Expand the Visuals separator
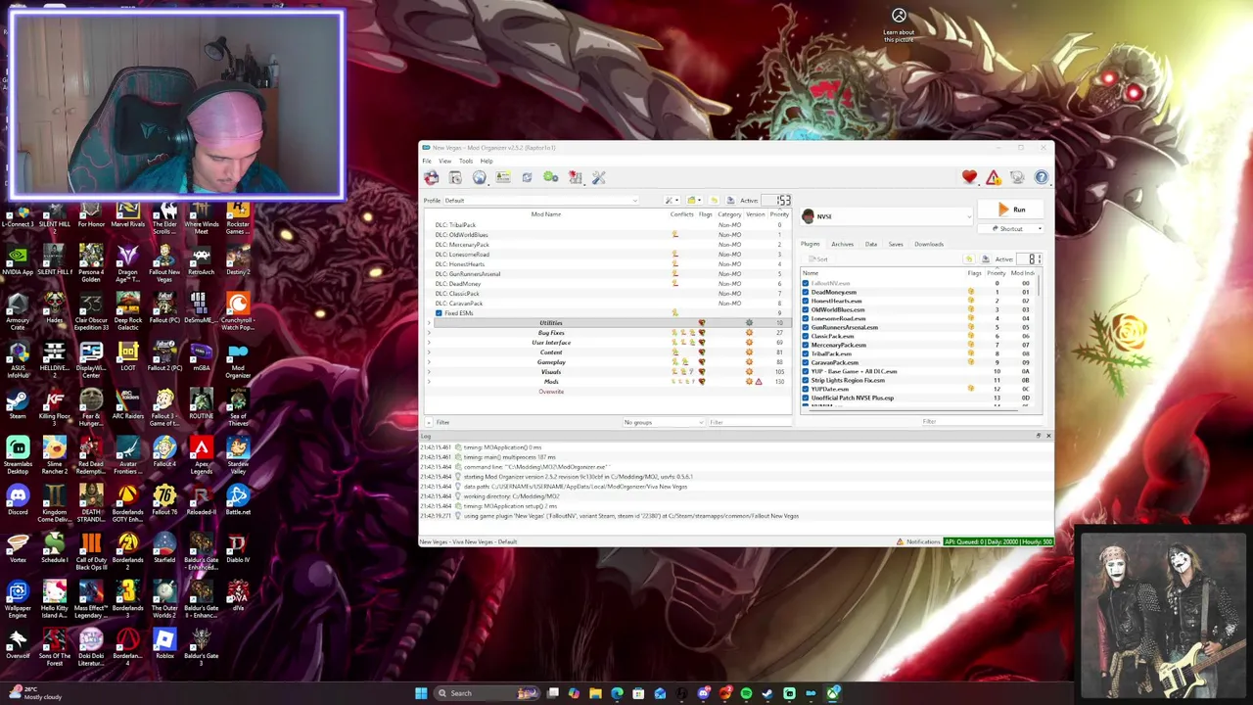The width and height of the screenshot is (1253, 705). pos(428,372)
